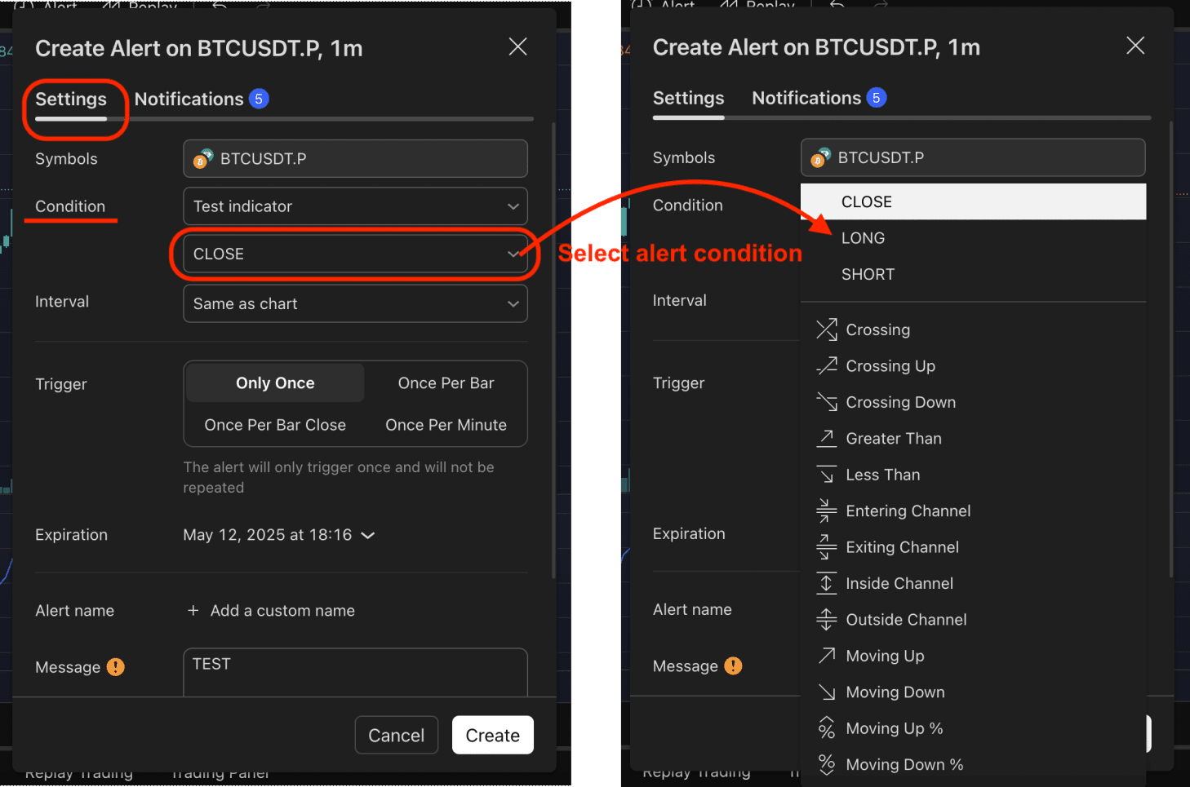The height and width of the screenshot is (787, 1190).
Task: Choose Once Per Bar Close trigger
Action: [x=275, y=425]
